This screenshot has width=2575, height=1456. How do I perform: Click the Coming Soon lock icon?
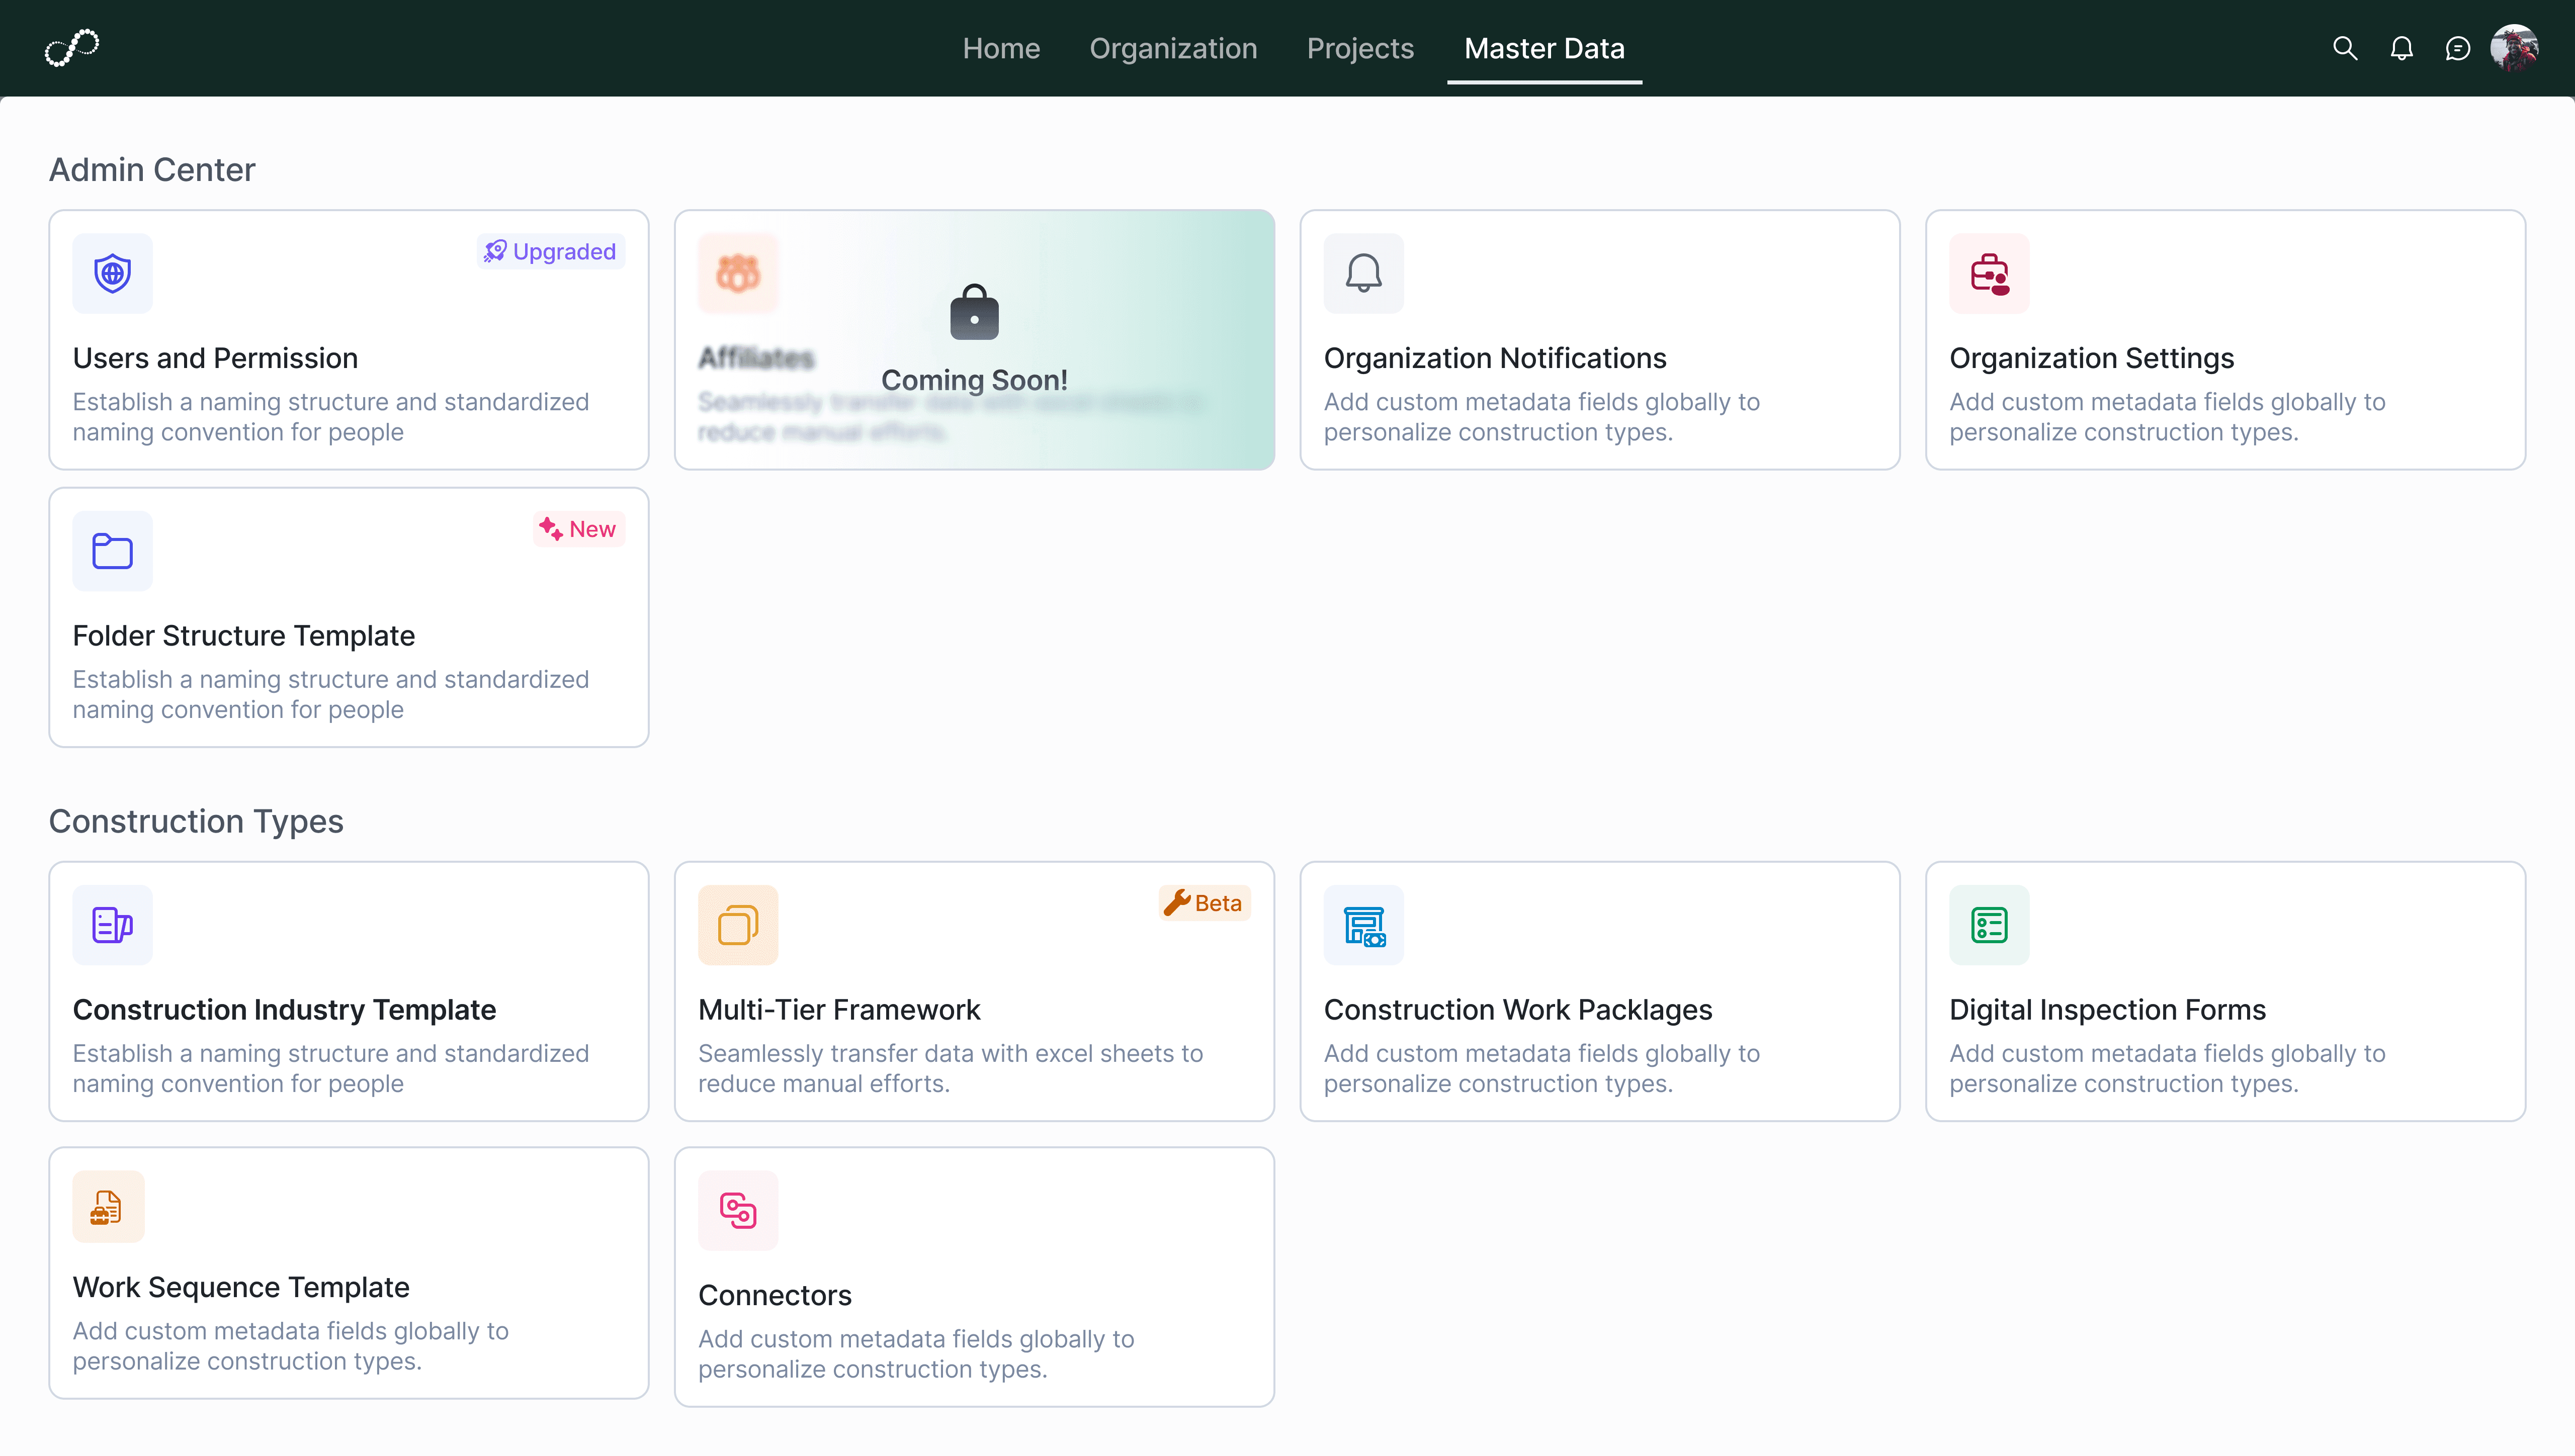[974, 312]
